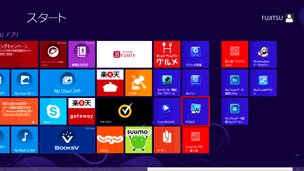
Task: Launch Corel WinDVD tile
Action: click(167, 111)
